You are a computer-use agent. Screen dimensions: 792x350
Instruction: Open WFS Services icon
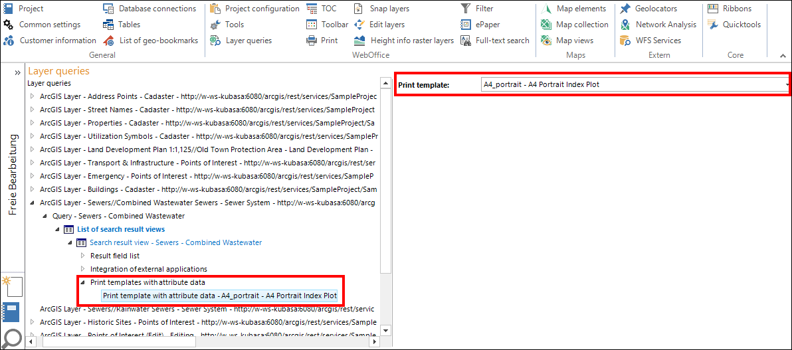click(x=625, y=41)
